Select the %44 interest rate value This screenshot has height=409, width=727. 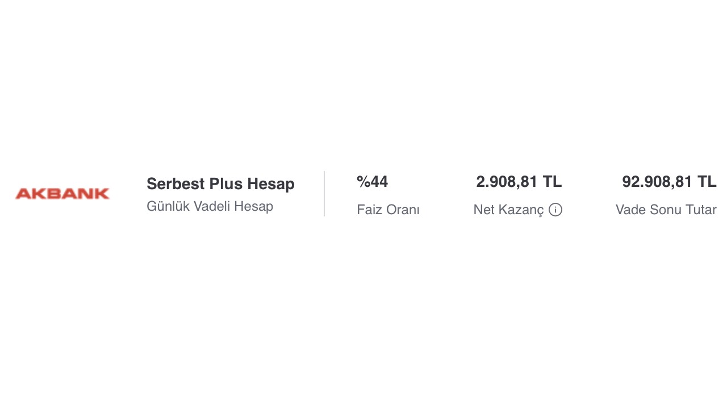372,182
